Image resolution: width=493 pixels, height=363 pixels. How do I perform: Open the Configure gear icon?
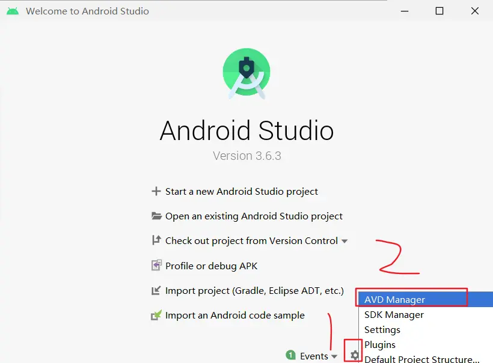354,355
